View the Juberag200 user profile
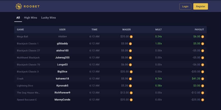The image size is (221, 110). point(62,58)
